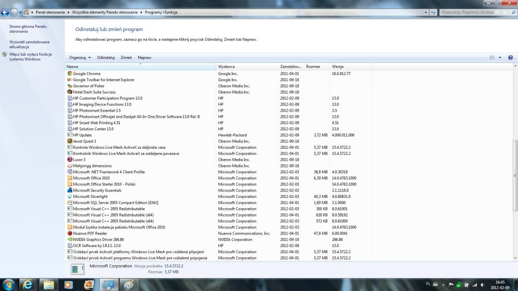
Task: Click the Google Chrome program icon
Action: [69, 74]
